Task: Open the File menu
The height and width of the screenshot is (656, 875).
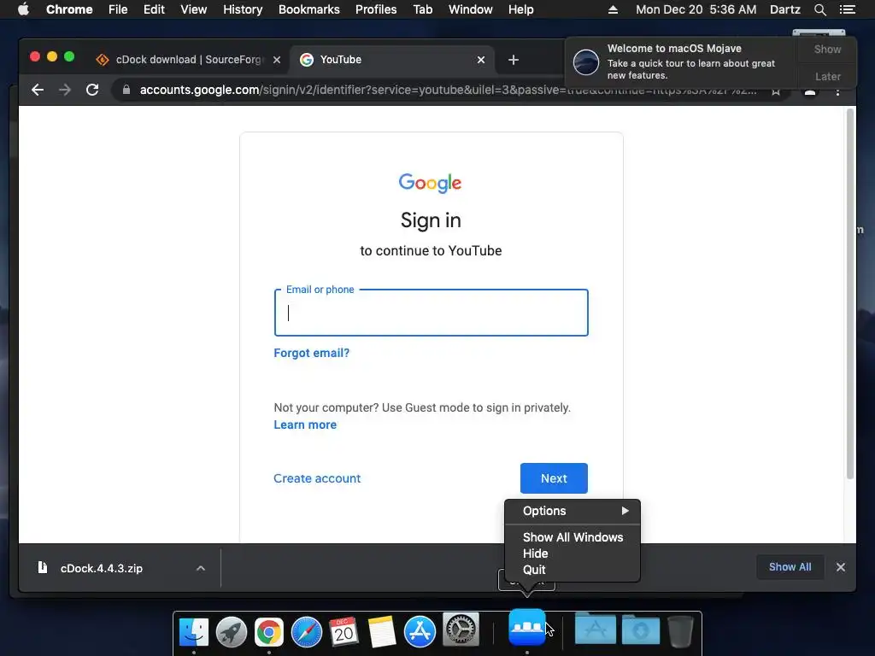Action: tap(118, 9)
